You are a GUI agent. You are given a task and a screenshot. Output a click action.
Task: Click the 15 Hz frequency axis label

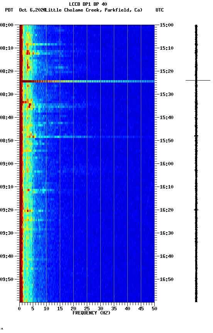pyautogui.click(x=60, y=309)
